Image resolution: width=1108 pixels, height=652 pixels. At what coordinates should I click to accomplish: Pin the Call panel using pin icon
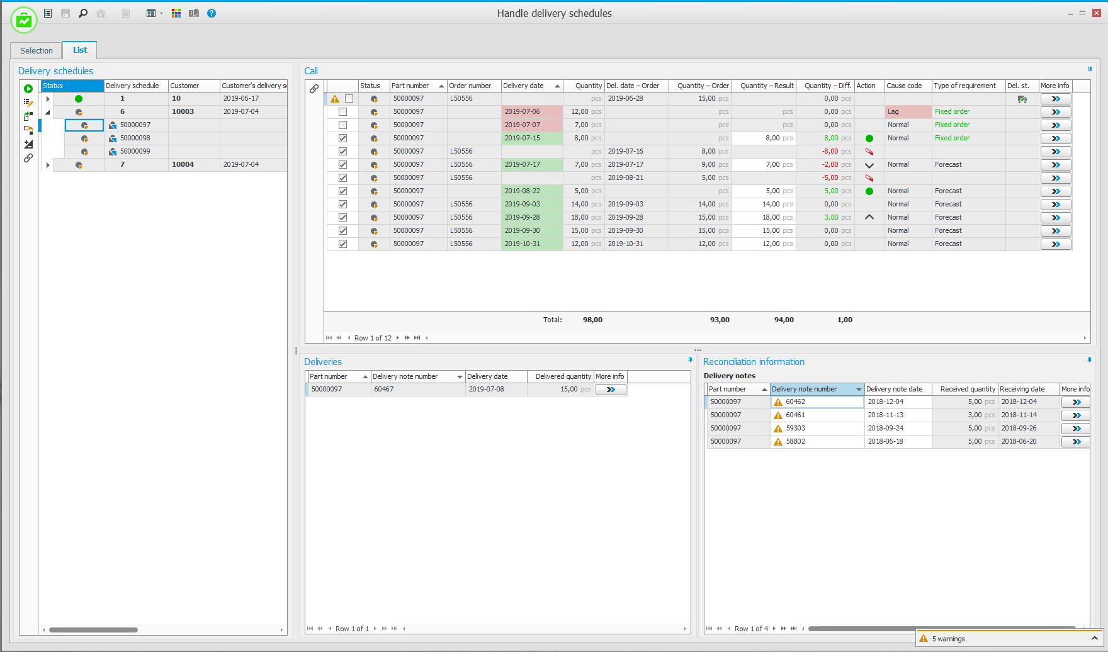click(x=1090, y=69)
